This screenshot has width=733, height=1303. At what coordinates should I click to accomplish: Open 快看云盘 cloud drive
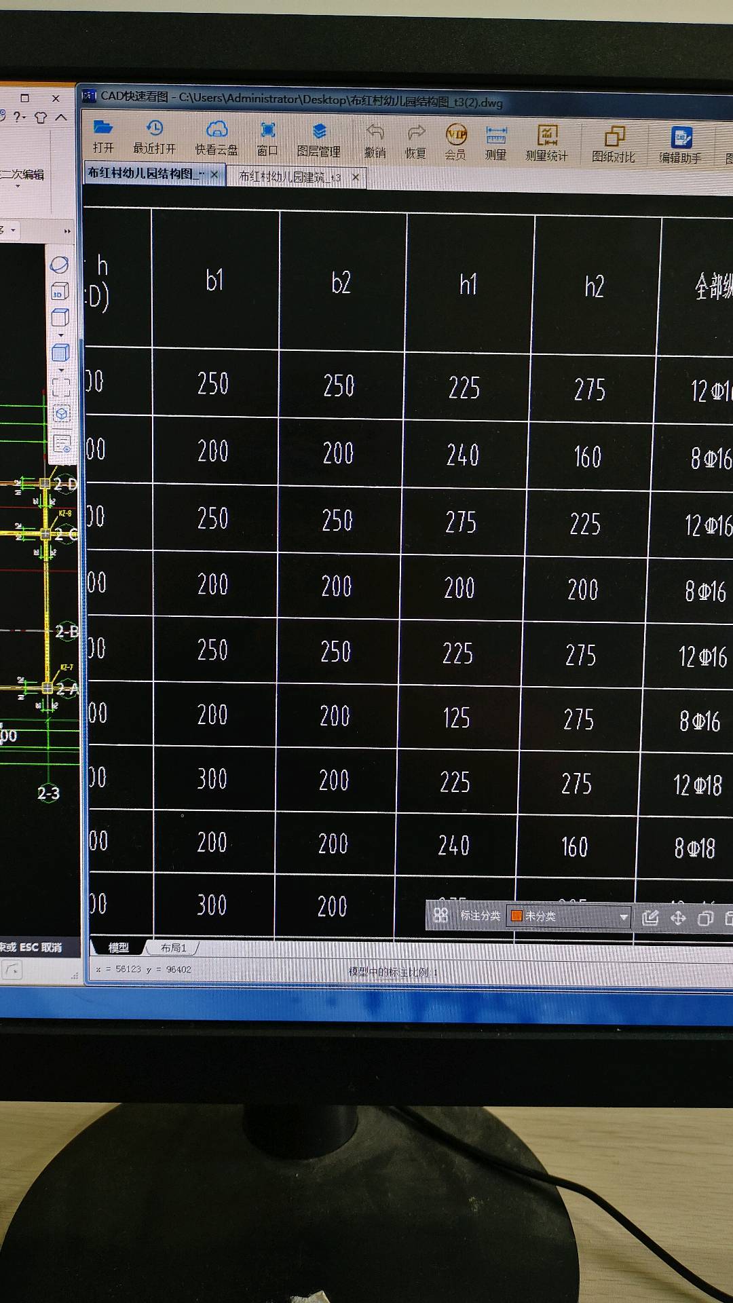pos(217,138)
